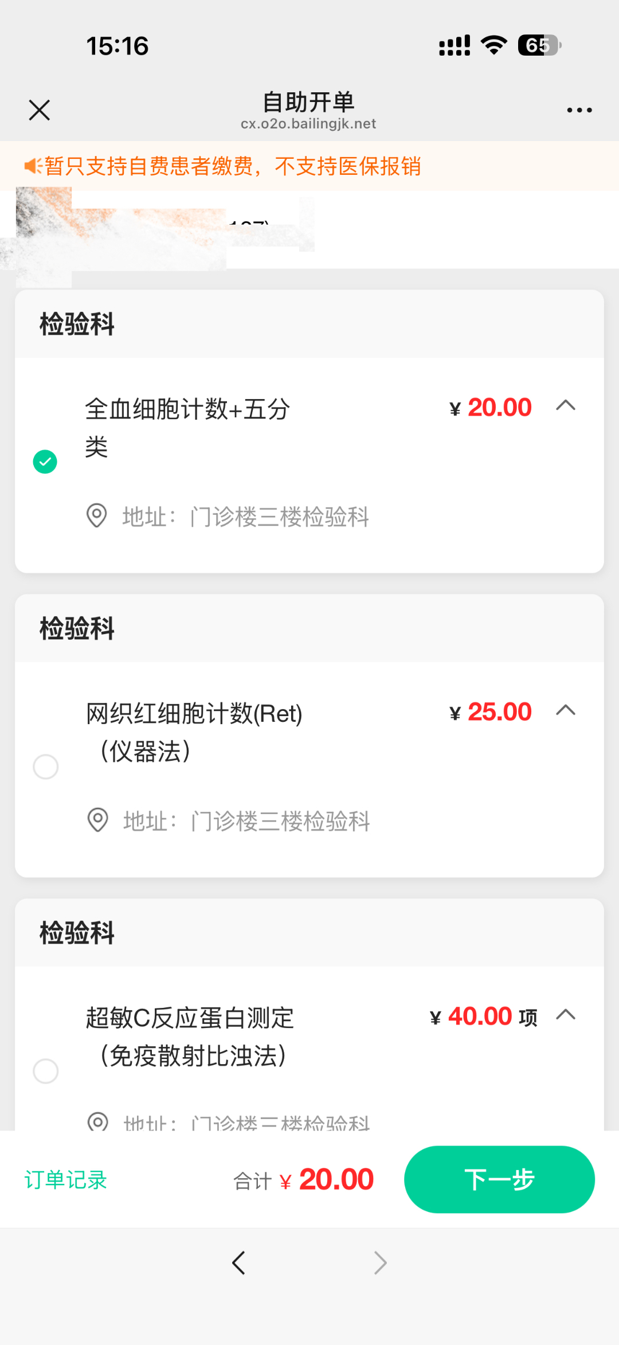The image size is (619, 1345).
Task: Collapse the 全血细胞计数+五分类 details chevron
Action: coord(566,406)
